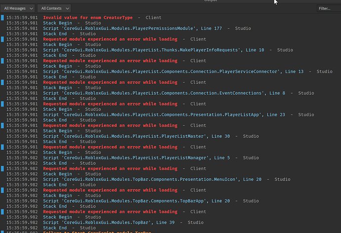Screen dimensions: 341x233
Task: Click blue marker beside error above MakePlayerInfoRequests
Action: (2, 39)
